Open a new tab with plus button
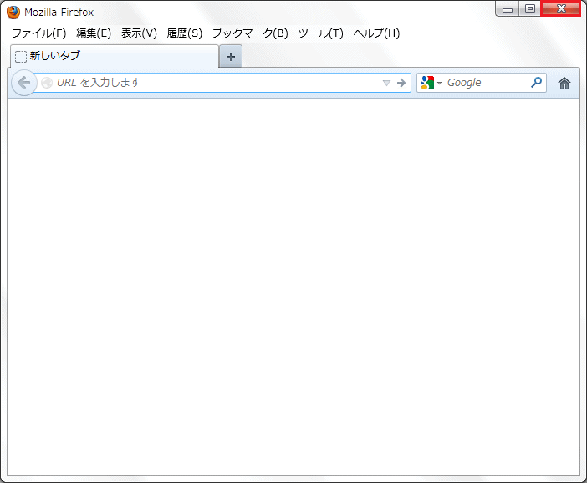This screenshot has height=483, width=587. (x=231, y=57)
